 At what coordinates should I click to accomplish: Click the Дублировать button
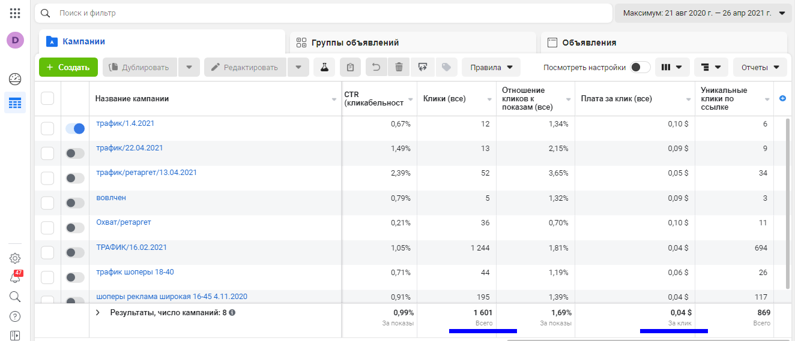pyautogui.click(x=141, y=67)
